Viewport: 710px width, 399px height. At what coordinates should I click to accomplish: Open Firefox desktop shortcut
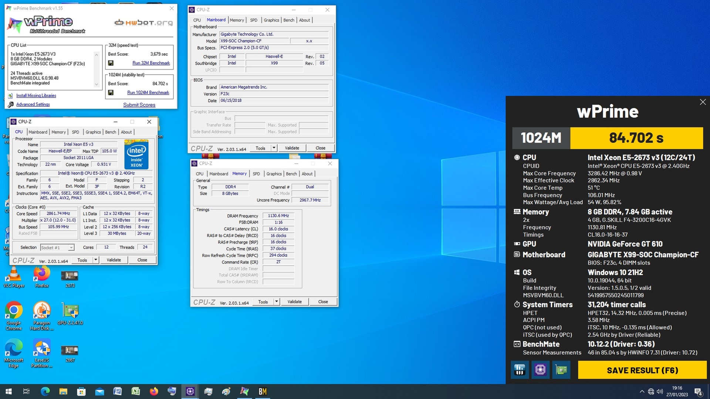point(42,277)
